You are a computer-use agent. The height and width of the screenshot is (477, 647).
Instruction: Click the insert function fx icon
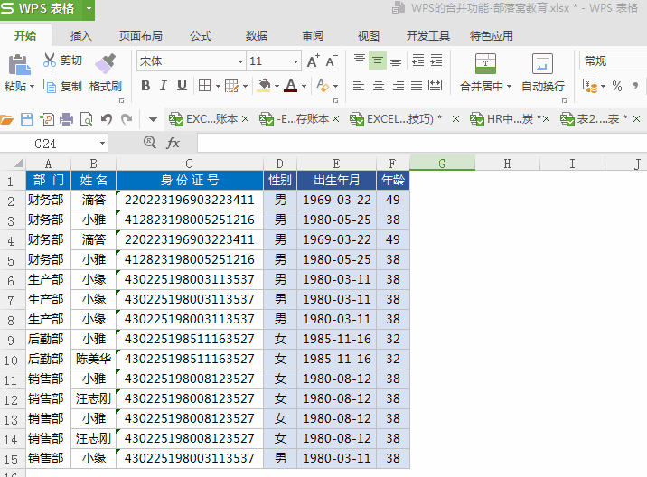173,144
